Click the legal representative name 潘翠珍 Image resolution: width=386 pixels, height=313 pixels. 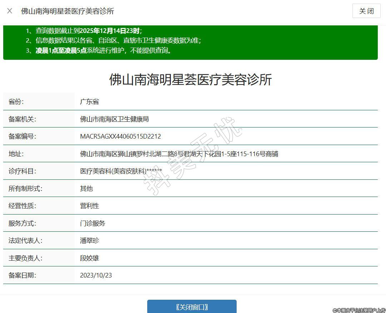click(89, 241)
